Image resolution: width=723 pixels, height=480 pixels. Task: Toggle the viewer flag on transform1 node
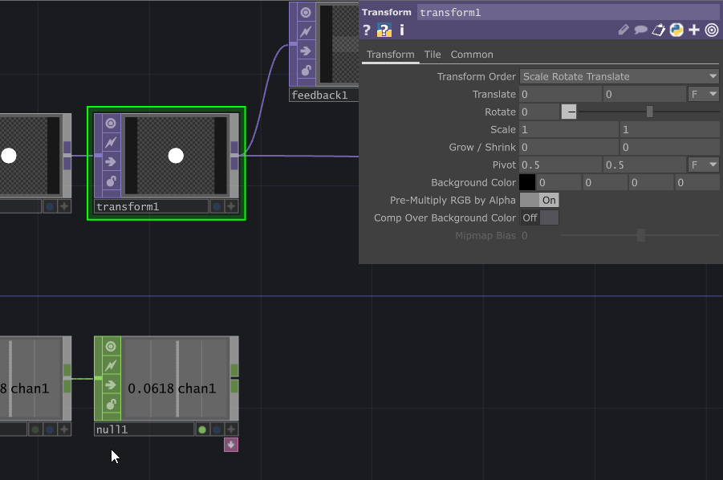tap(109, 123)
